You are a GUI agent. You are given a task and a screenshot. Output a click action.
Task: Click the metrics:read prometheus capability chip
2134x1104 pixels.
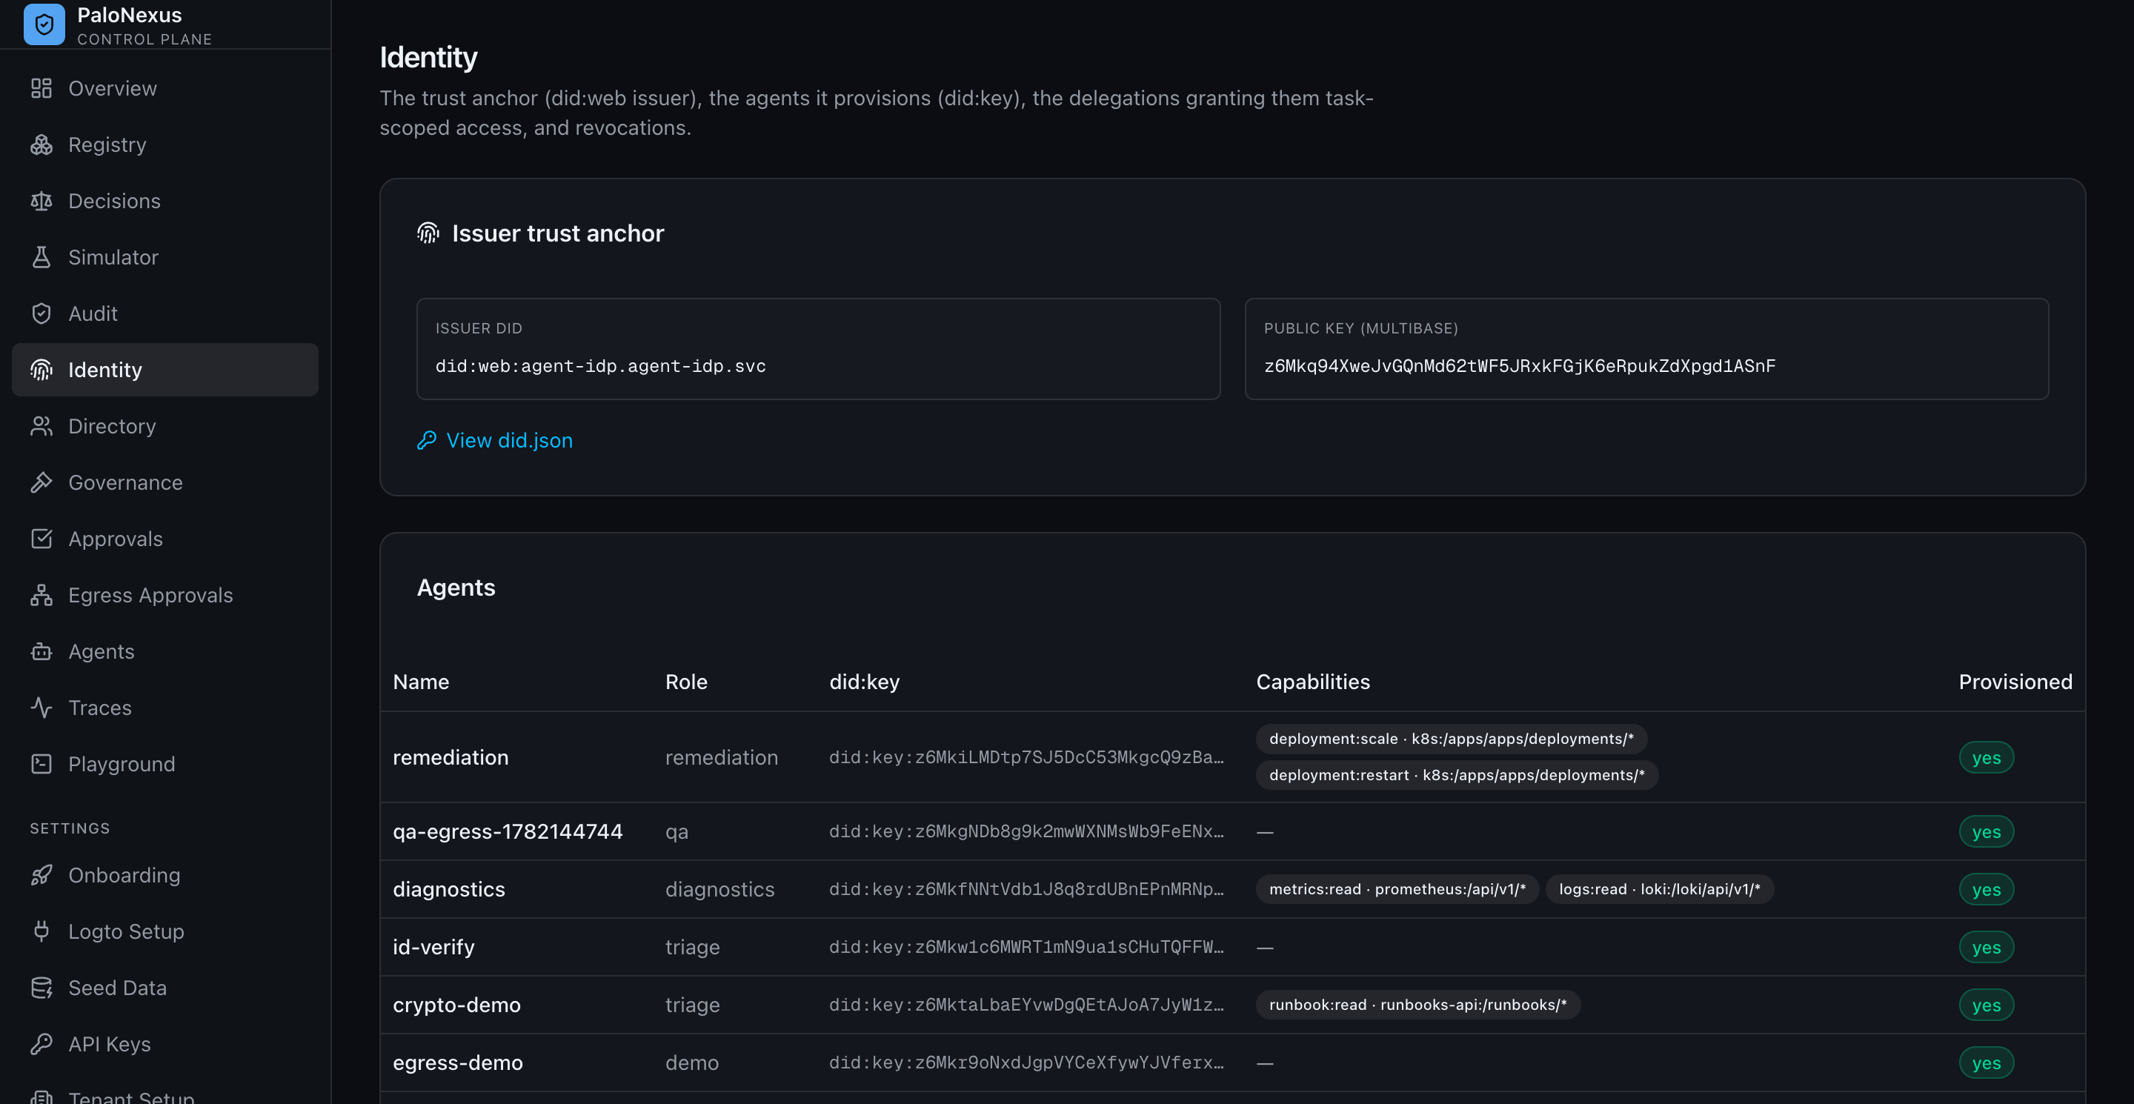point(1397,889)
